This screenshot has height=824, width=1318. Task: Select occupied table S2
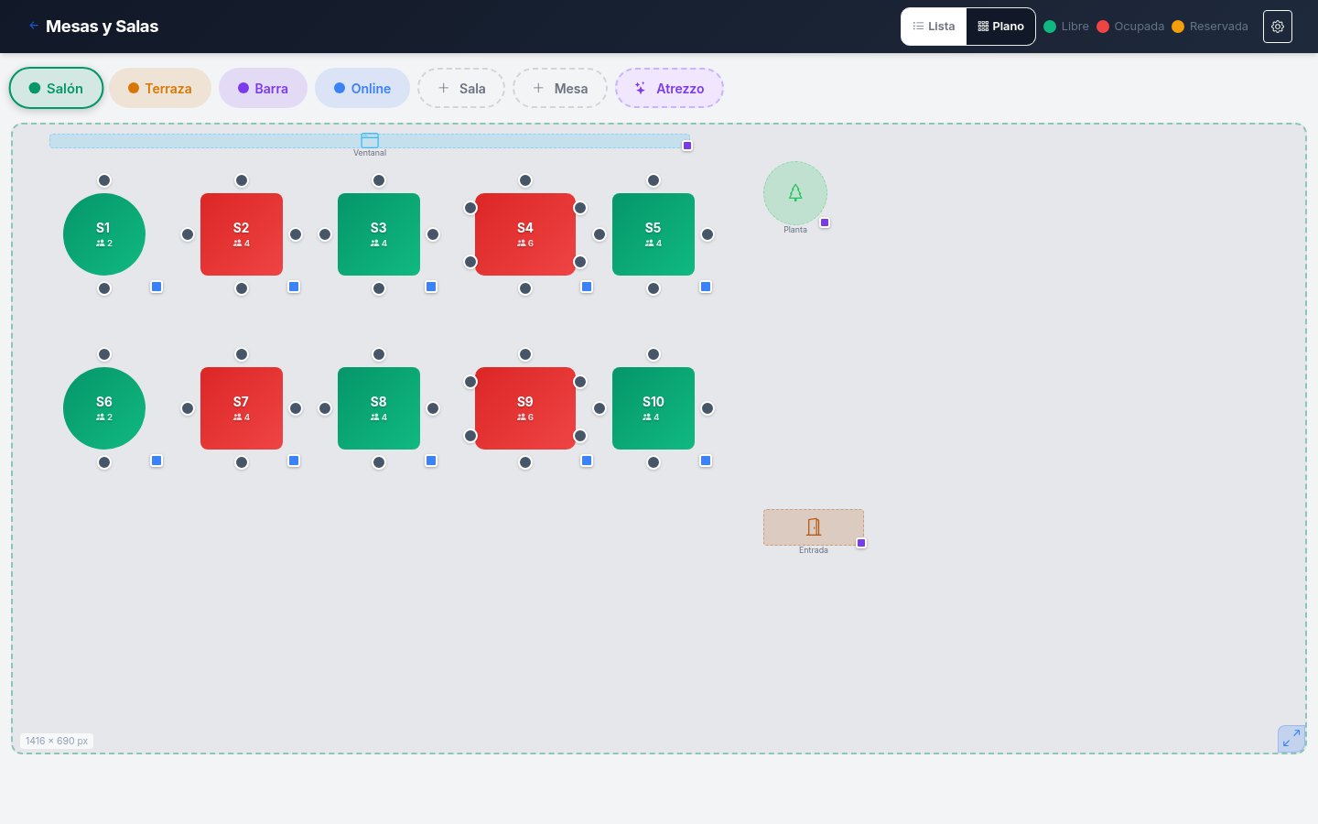(242, 234)
